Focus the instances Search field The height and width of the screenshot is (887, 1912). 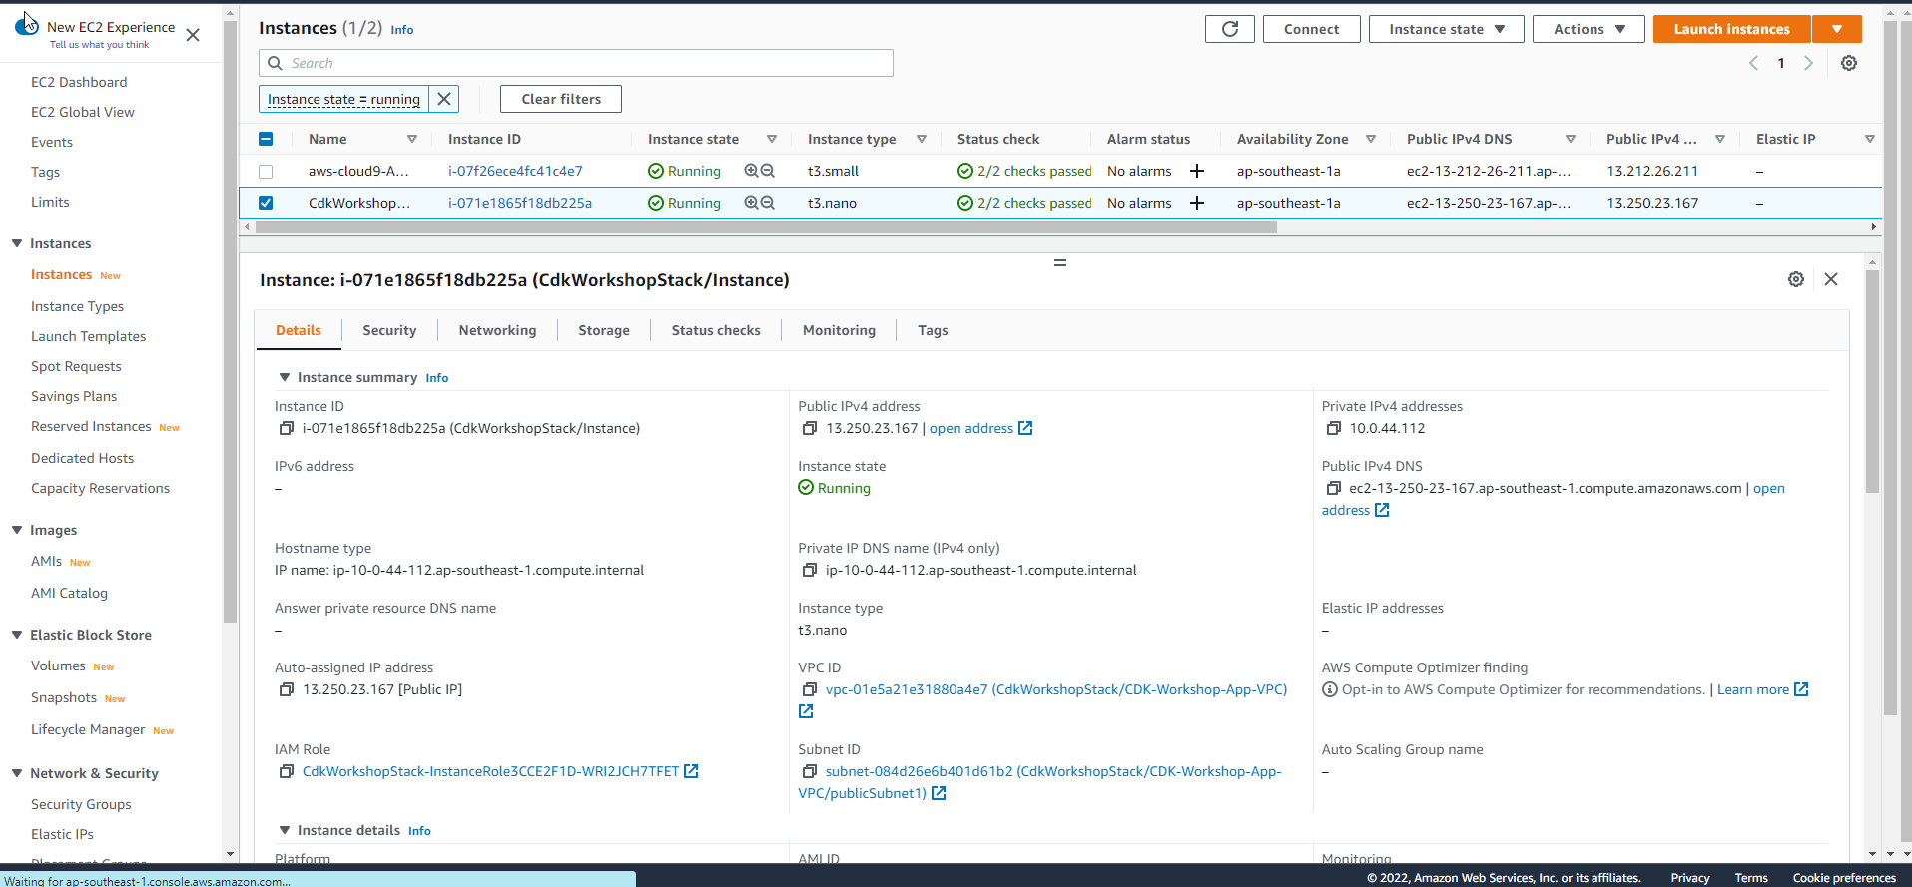[576, 63]
